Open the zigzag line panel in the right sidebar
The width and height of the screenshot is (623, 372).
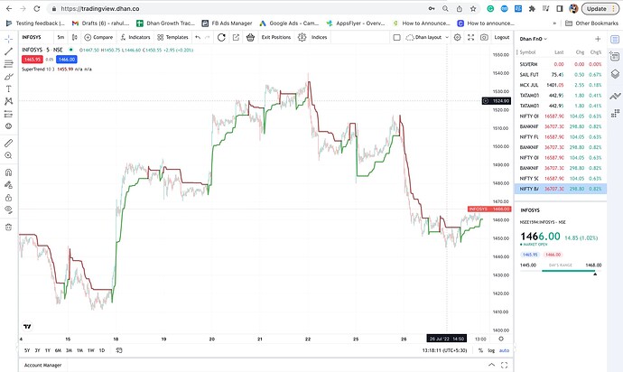pos(615,96)
